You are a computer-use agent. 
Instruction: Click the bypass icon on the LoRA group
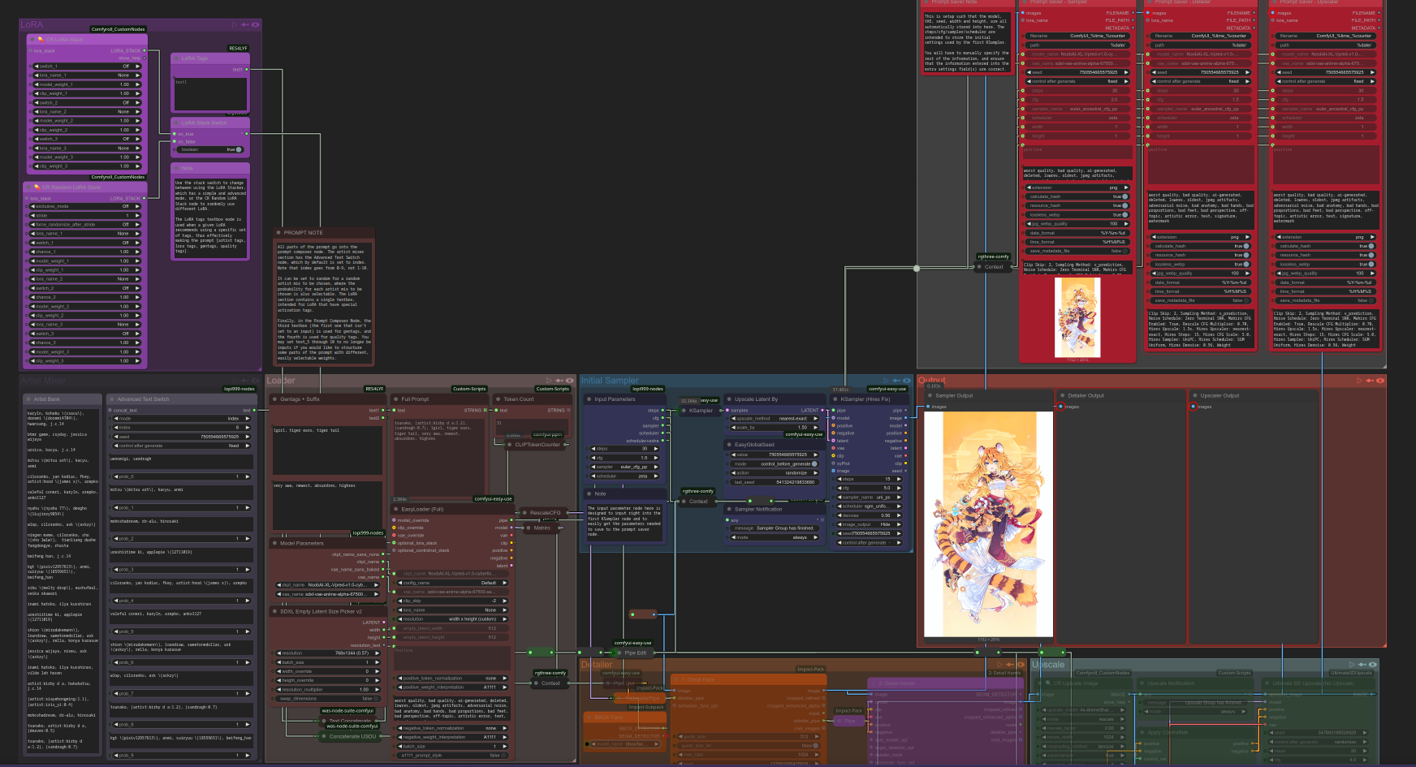(244, 24)
